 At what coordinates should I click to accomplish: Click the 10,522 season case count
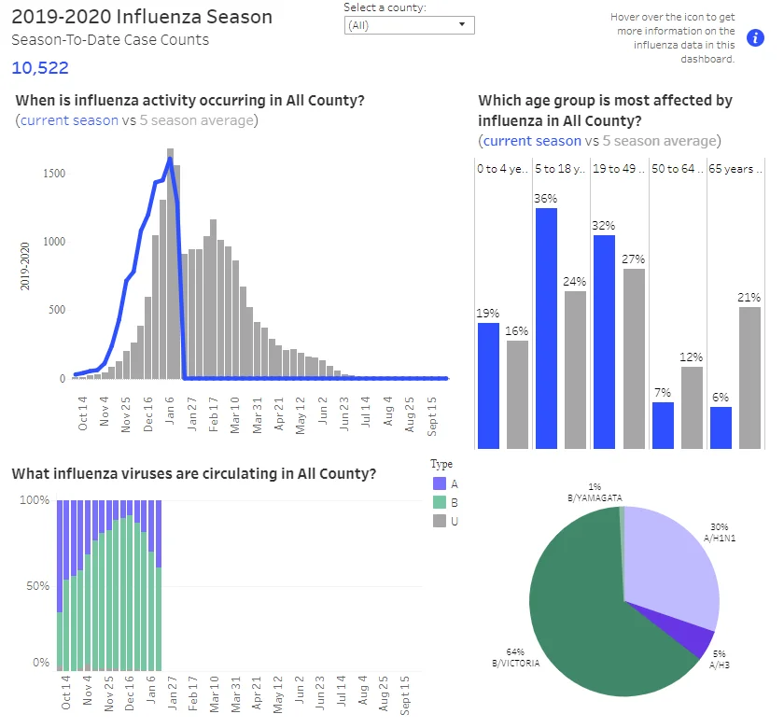pos(40,67)
